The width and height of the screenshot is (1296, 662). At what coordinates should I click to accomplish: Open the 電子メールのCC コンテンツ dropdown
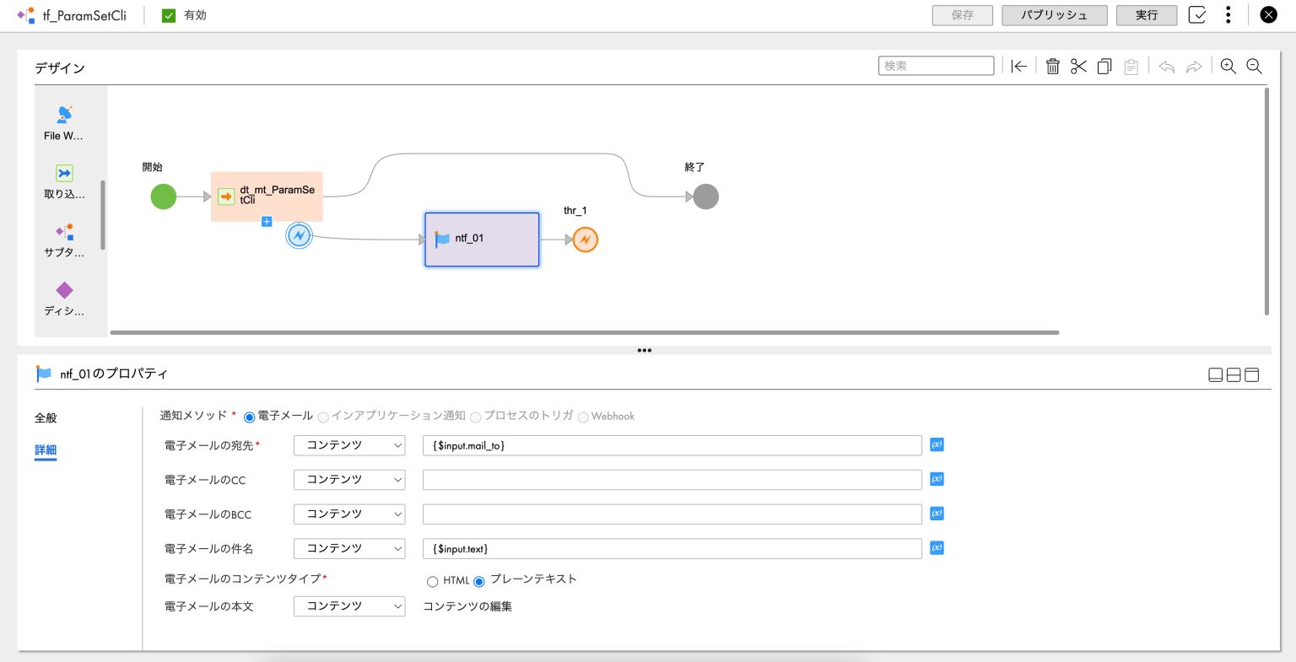349,479
